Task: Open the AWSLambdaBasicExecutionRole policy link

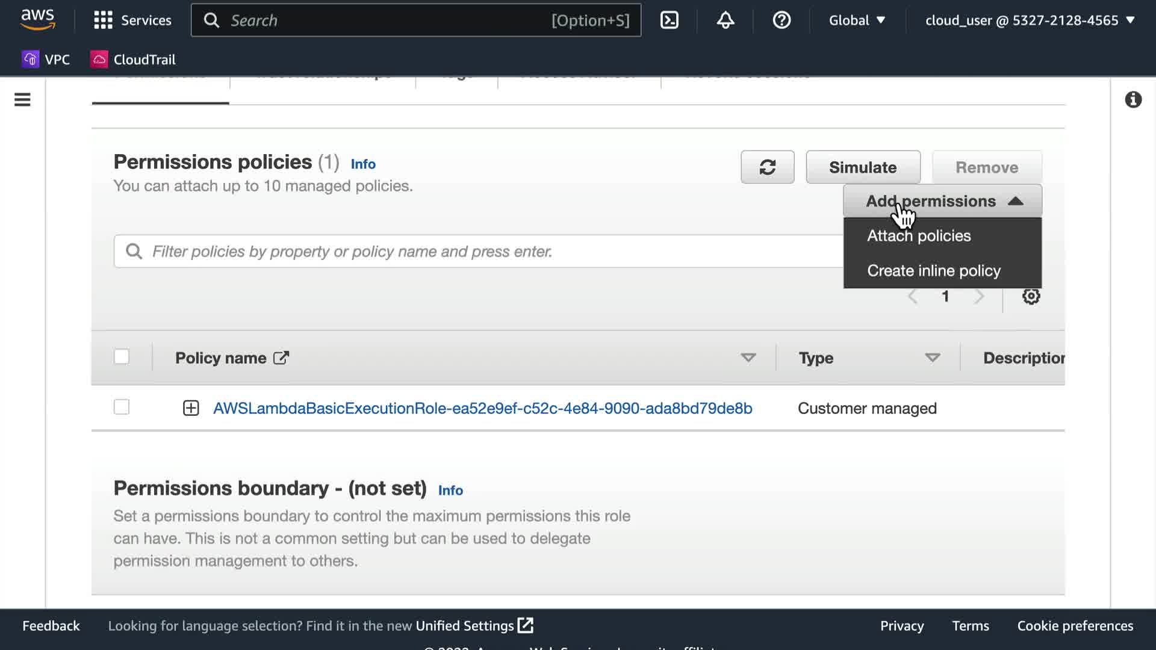Action: [x=482, y=409]
